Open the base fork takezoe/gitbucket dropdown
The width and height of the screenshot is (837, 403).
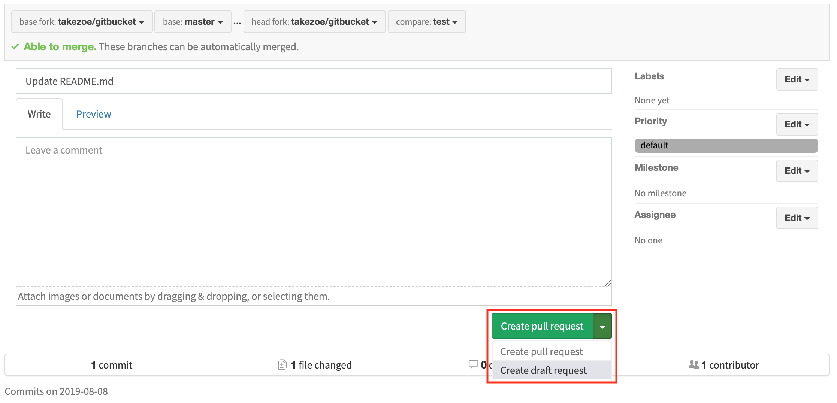[x=82, y=22]
